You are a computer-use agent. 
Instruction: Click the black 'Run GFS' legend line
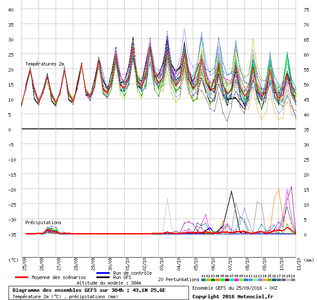click(103, 277)
